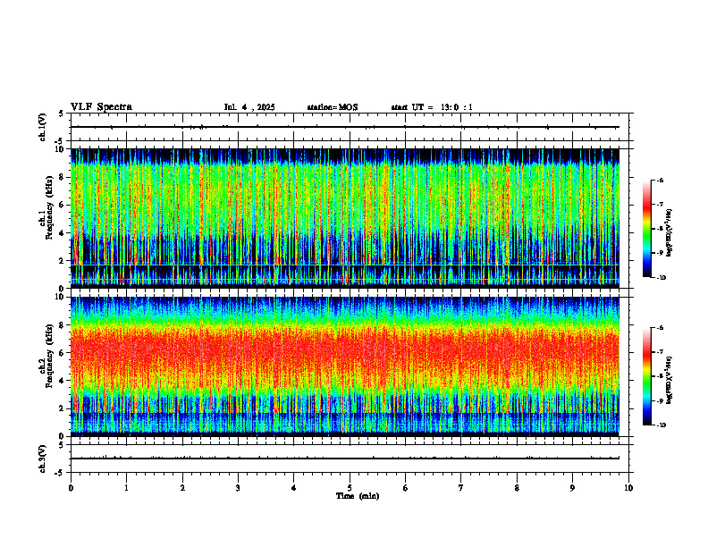
Task: Click the horizontal line near 1.7 kHz in ch.1
Action: pos(345,265)
